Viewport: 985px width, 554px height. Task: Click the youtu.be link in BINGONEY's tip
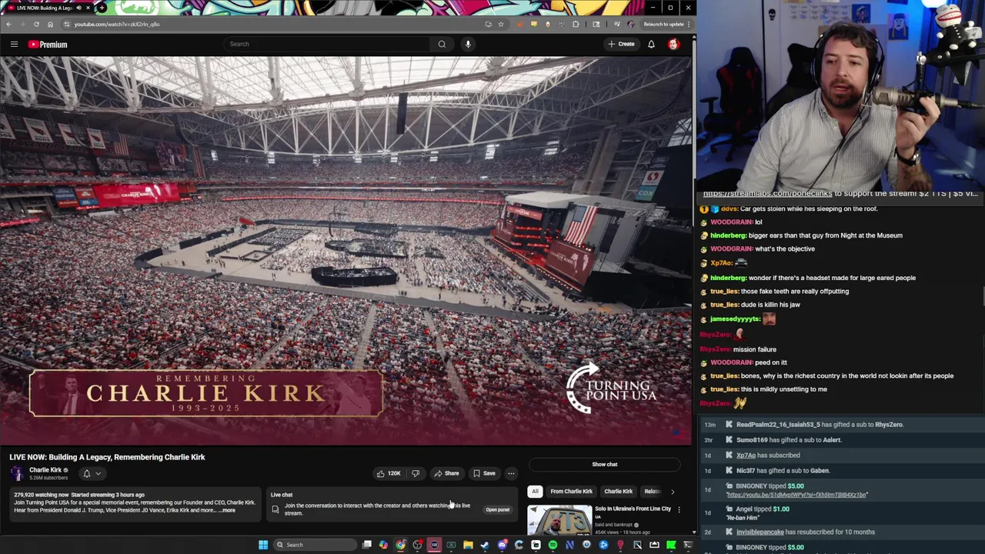797,495
